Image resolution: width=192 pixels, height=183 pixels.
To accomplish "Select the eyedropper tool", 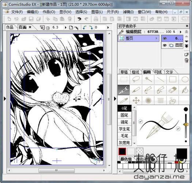I will point(124,101).
